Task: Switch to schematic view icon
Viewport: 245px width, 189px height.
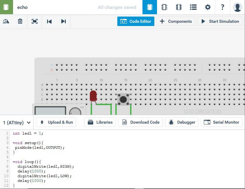Action: 164,7
